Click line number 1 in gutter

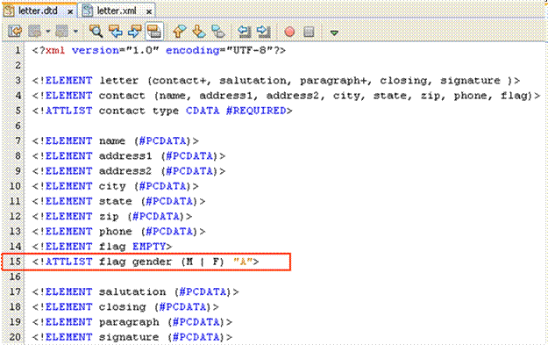pyautogui.click(x=18, y=50)
